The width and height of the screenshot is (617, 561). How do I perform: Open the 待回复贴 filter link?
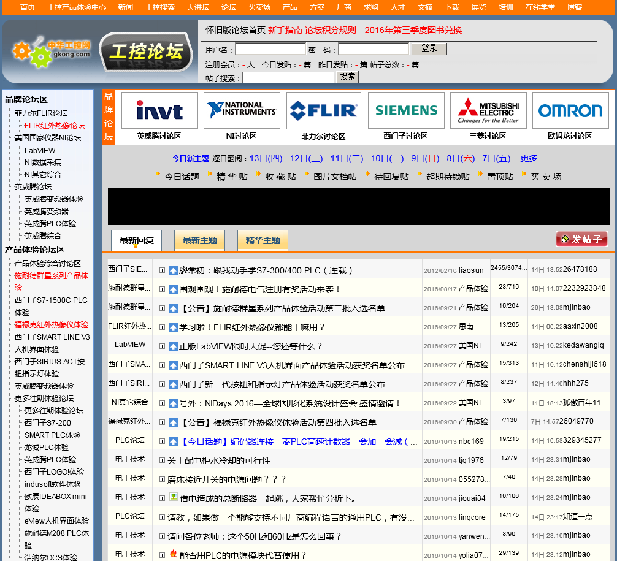tap(391, 177)
